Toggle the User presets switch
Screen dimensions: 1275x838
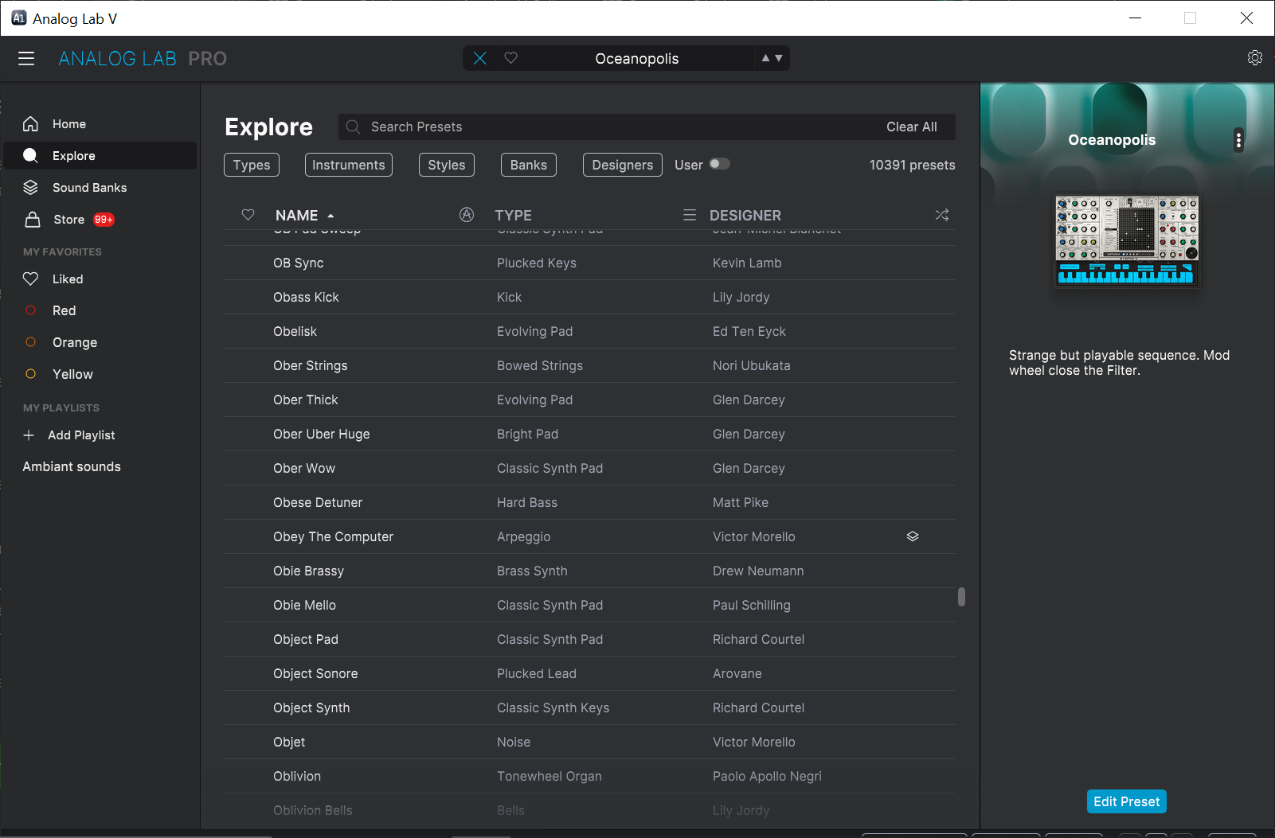tap(719, 164)
